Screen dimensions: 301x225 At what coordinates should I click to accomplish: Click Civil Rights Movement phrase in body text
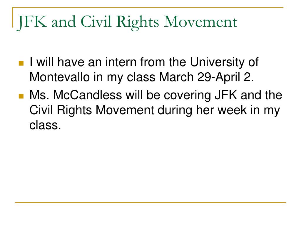tap(92, 110)
